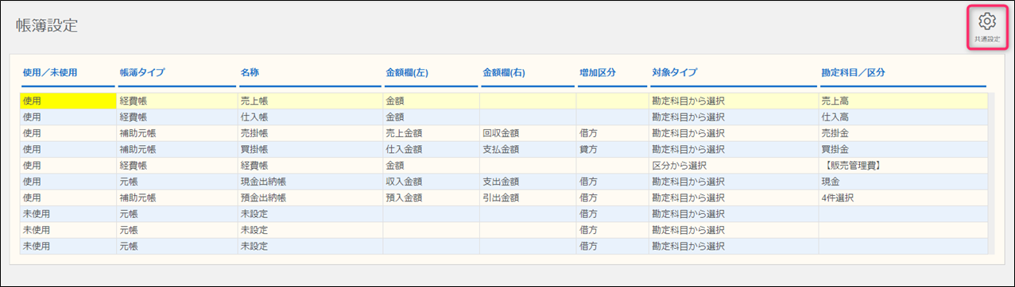Click the 売上高 account cell
The height and width of the screenshot is (287, 1015).
click(x=903, y=101)
